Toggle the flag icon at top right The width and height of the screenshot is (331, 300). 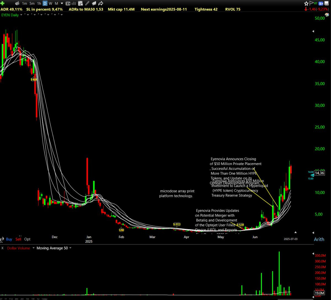click(311, 3)
